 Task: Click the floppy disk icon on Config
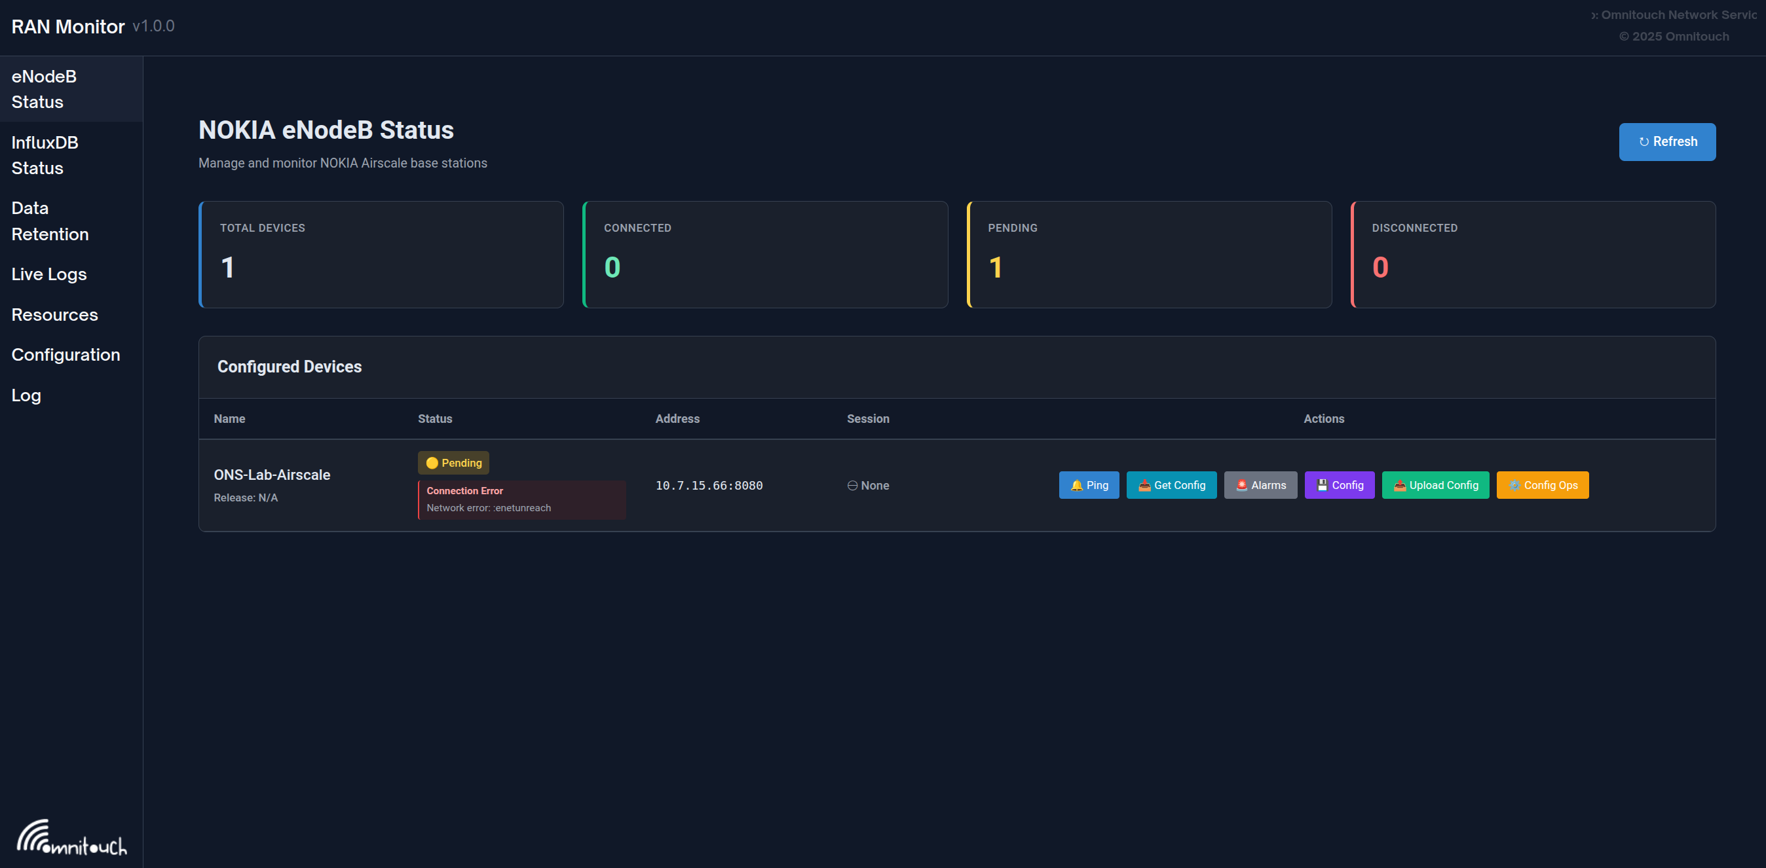point(1322,485)
